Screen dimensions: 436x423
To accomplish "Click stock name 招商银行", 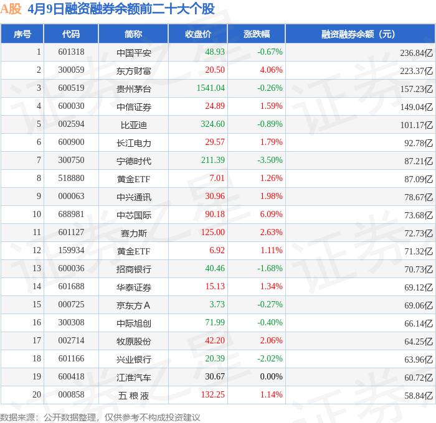I will (x=134, y=269).
